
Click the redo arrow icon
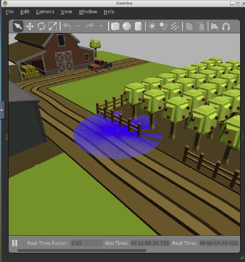click(90, 26)
